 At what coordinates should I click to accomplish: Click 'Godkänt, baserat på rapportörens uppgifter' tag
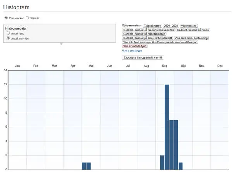[x=148, y=30]
